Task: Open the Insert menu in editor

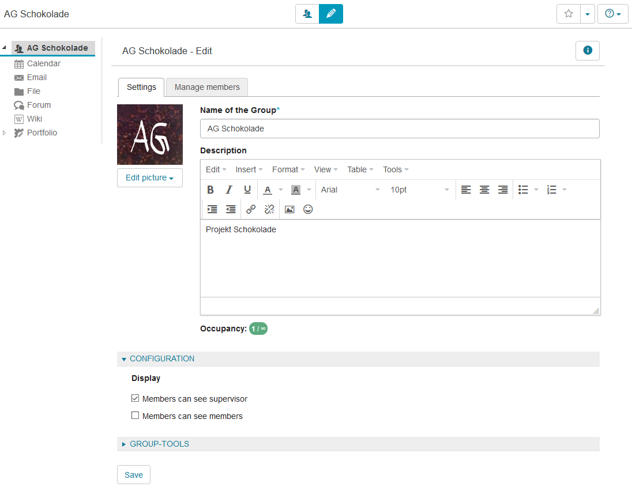Action: [249, 169]
